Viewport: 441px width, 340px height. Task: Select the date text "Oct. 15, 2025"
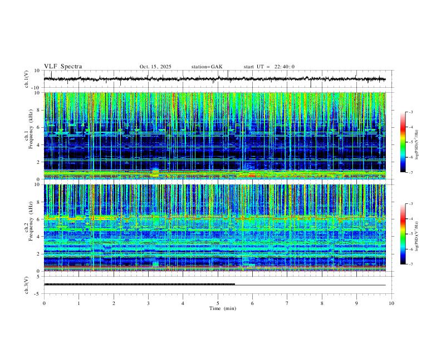(155, 67)
